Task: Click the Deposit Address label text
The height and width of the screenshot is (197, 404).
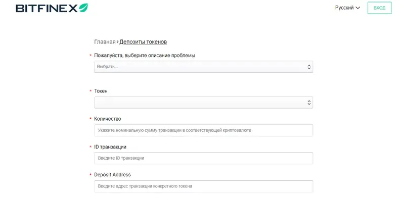Action: pos(112,175)
